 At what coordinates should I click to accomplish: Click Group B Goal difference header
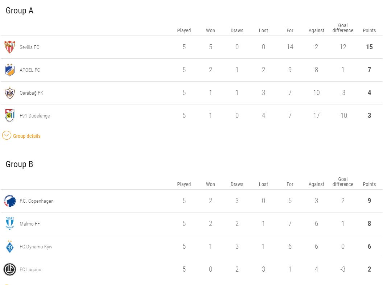click(343, 182)
